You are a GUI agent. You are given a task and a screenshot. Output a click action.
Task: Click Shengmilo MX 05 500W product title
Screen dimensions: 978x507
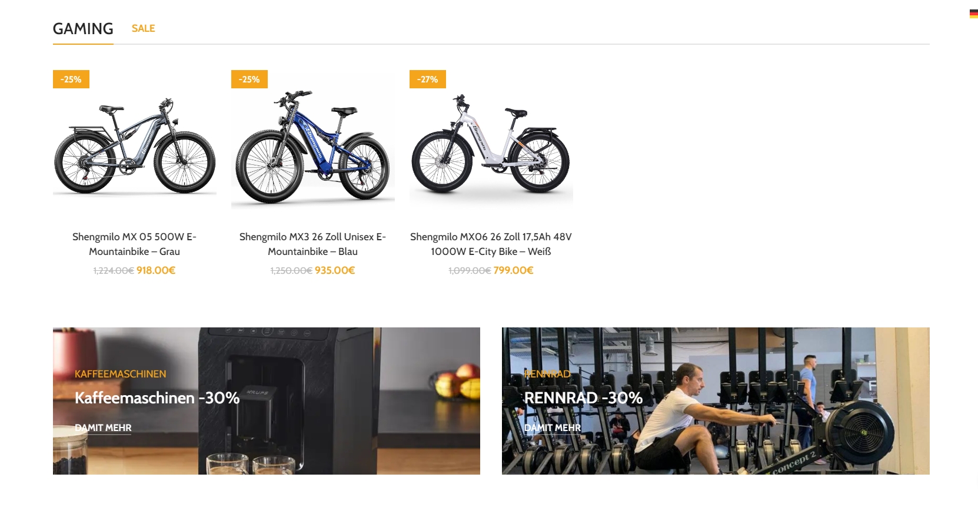pos(135,244)
